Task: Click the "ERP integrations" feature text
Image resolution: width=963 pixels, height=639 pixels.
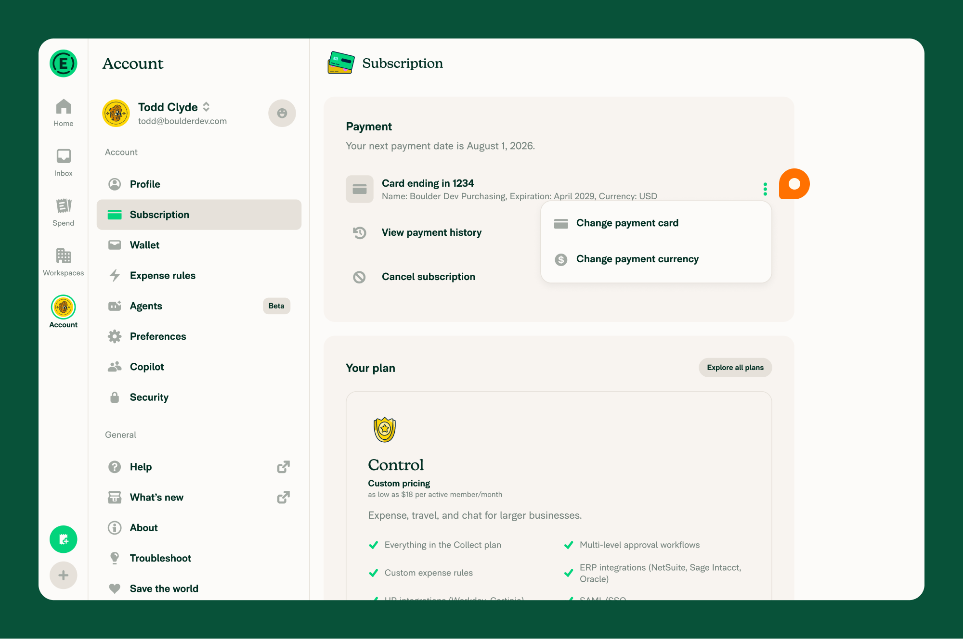Action: tap(660, 573)
